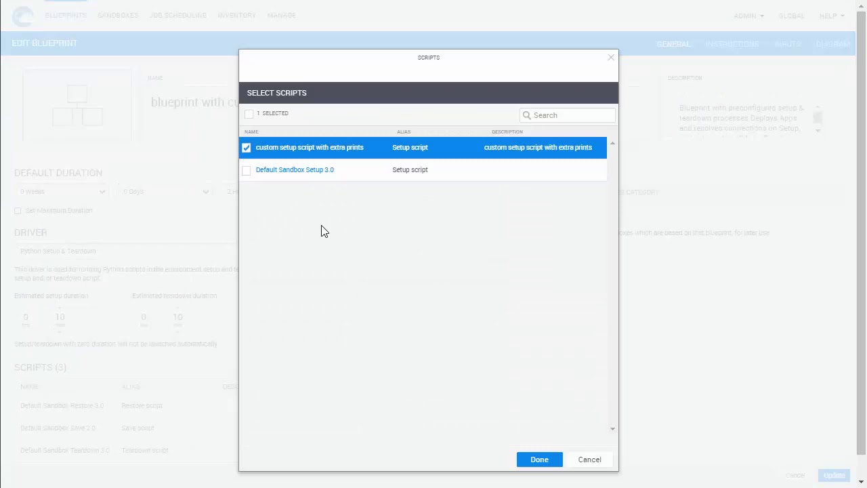This screenshot has height=488, width=867.
Task: Cancel the script selection dialog
Action: pos(589,460)
